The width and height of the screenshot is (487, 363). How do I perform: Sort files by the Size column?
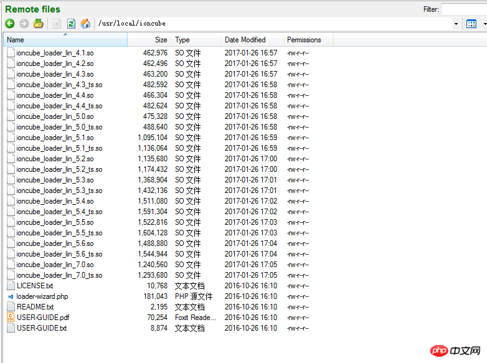click(149, 40)
